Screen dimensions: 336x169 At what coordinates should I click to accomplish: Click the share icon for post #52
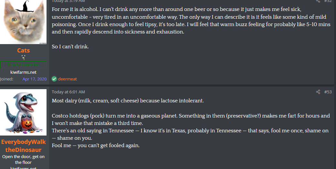point(318,1)
